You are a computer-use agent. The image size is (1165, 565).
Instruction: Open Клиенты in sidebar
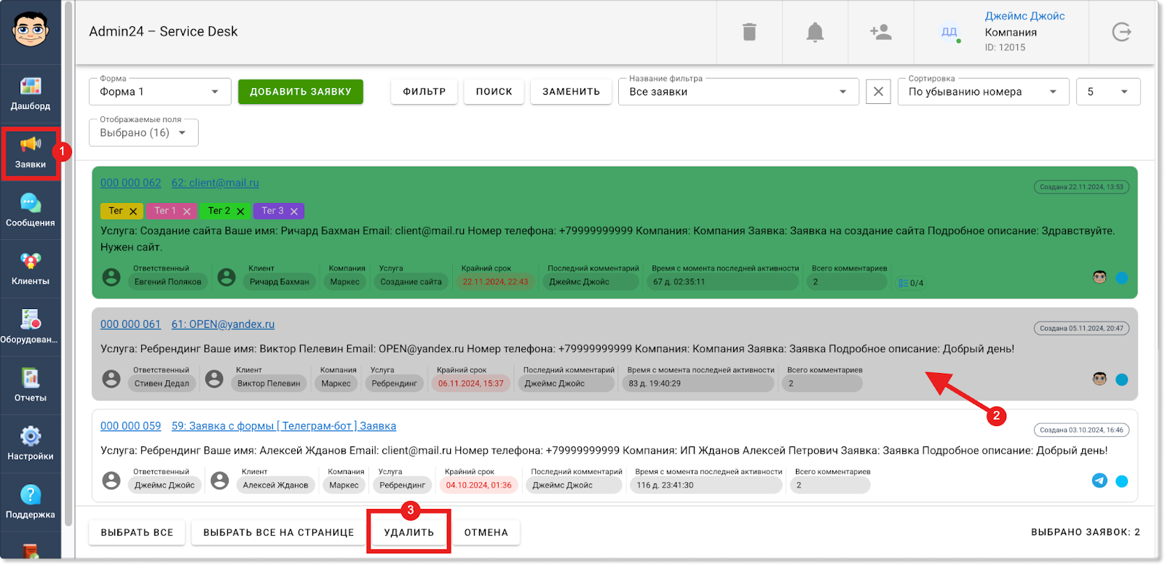click(31, 269)
